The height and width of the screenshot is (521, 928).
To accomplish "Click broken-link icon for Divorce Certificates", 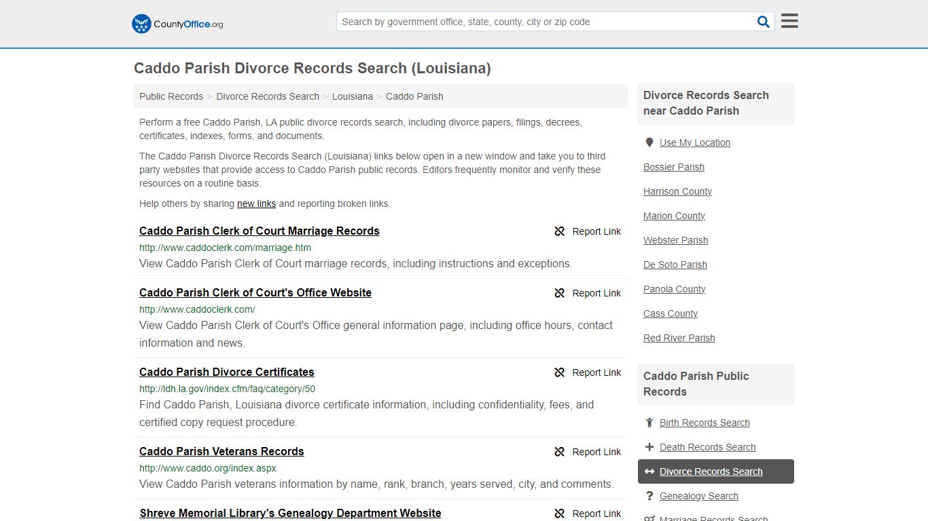I will [560, 372].
